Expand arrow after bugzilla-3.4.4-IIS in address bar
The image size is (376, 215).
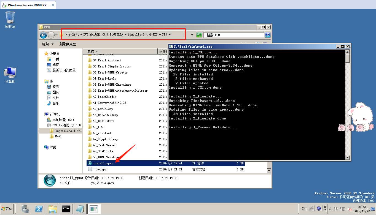coord(160,35)
